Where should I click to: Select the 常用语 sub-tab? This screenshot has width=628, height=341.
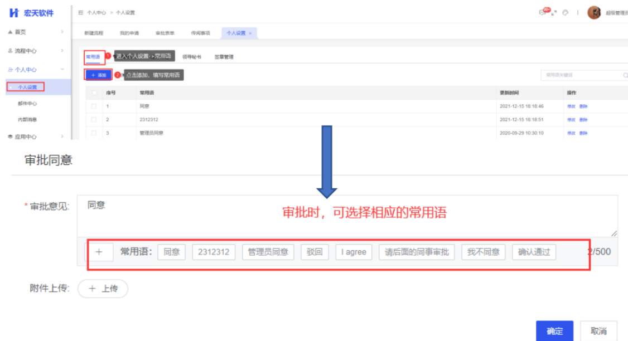coord(93,57)
